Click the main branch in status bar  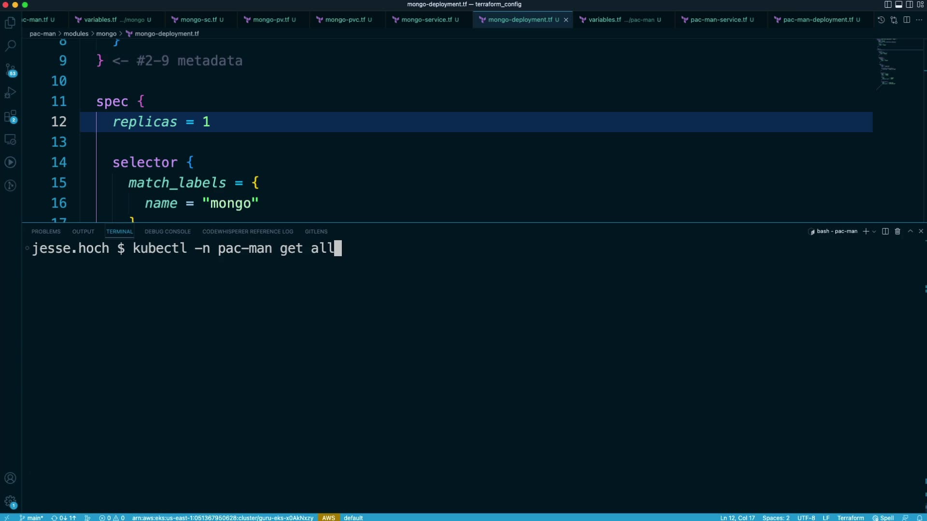tap(32, 518)
